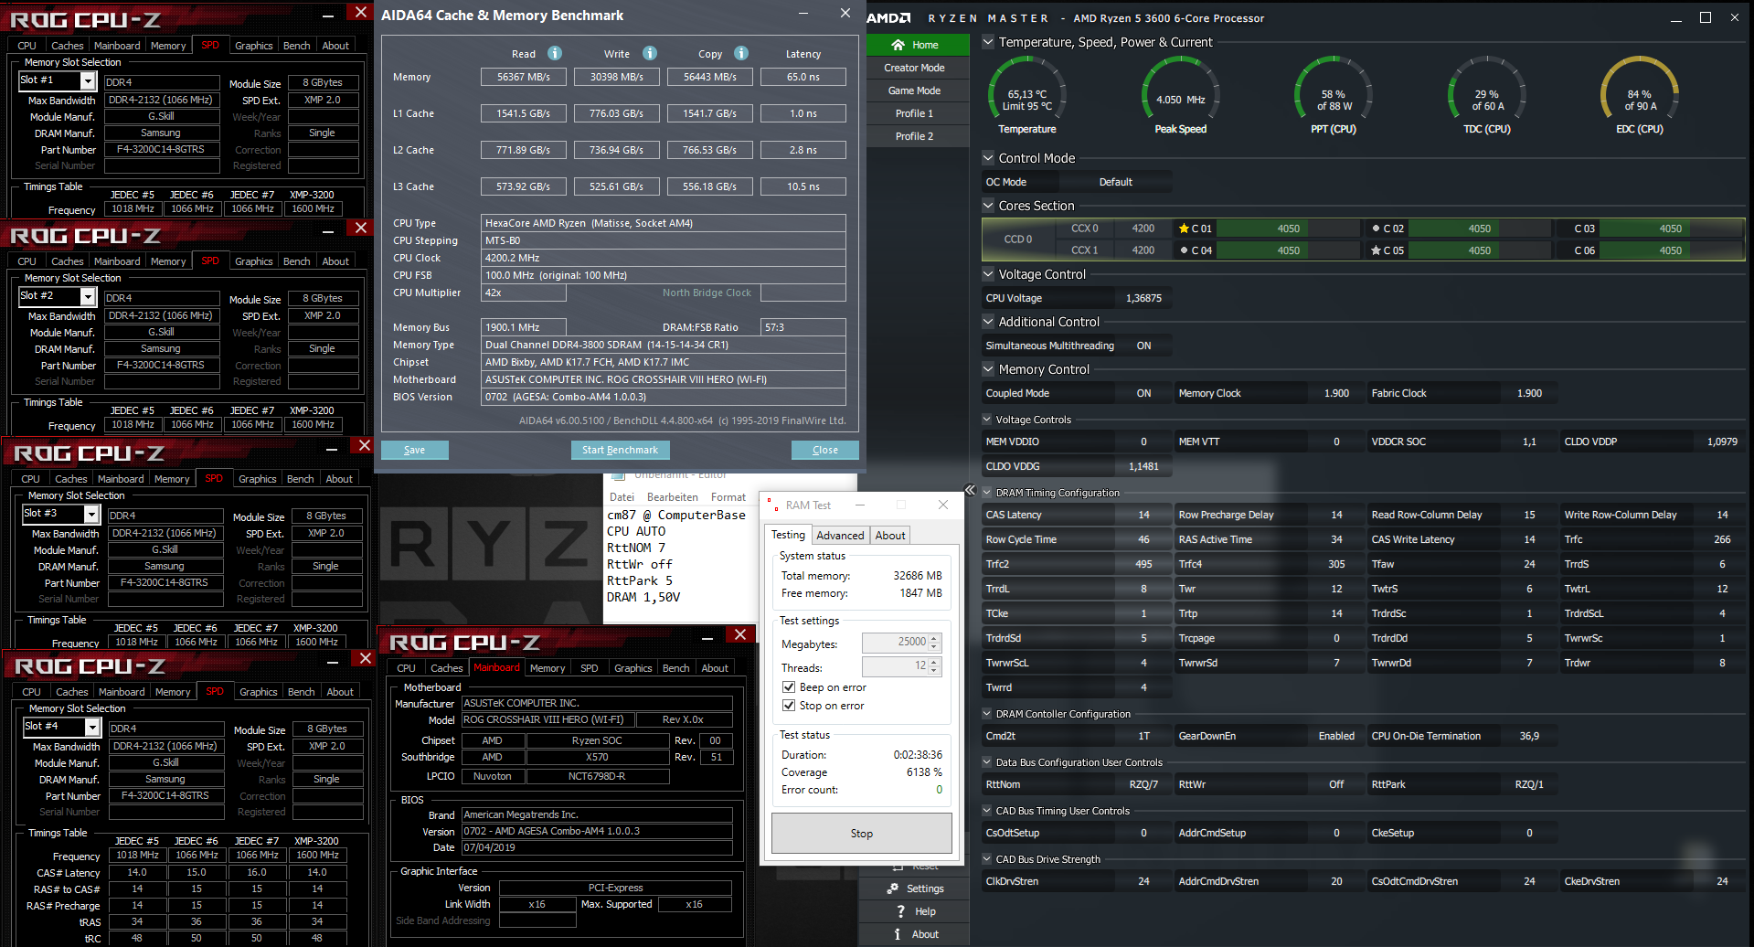This screenshot has height=947, width=1754.
Task: Click the Close button in AIDA64
Action: [x=825, y=450]
